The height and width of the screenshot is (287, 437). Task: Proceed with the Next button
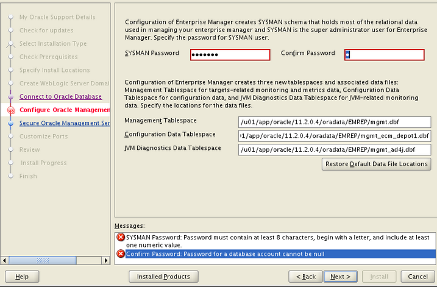coord(341,277)
